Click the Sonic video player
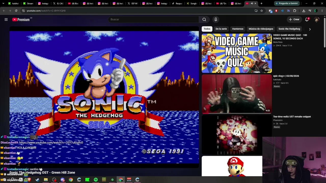This screenshot has height=183, width=326. coord(104,97)
